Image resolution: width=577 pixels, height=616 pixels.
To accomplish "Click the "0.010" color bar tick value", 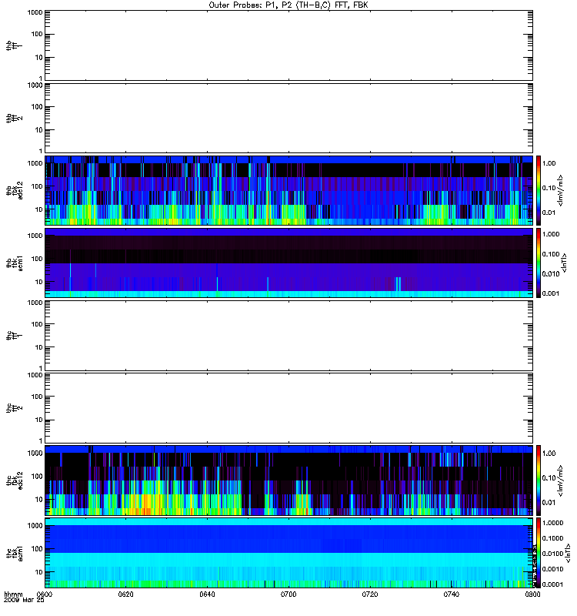I will [x=551, y=274].
